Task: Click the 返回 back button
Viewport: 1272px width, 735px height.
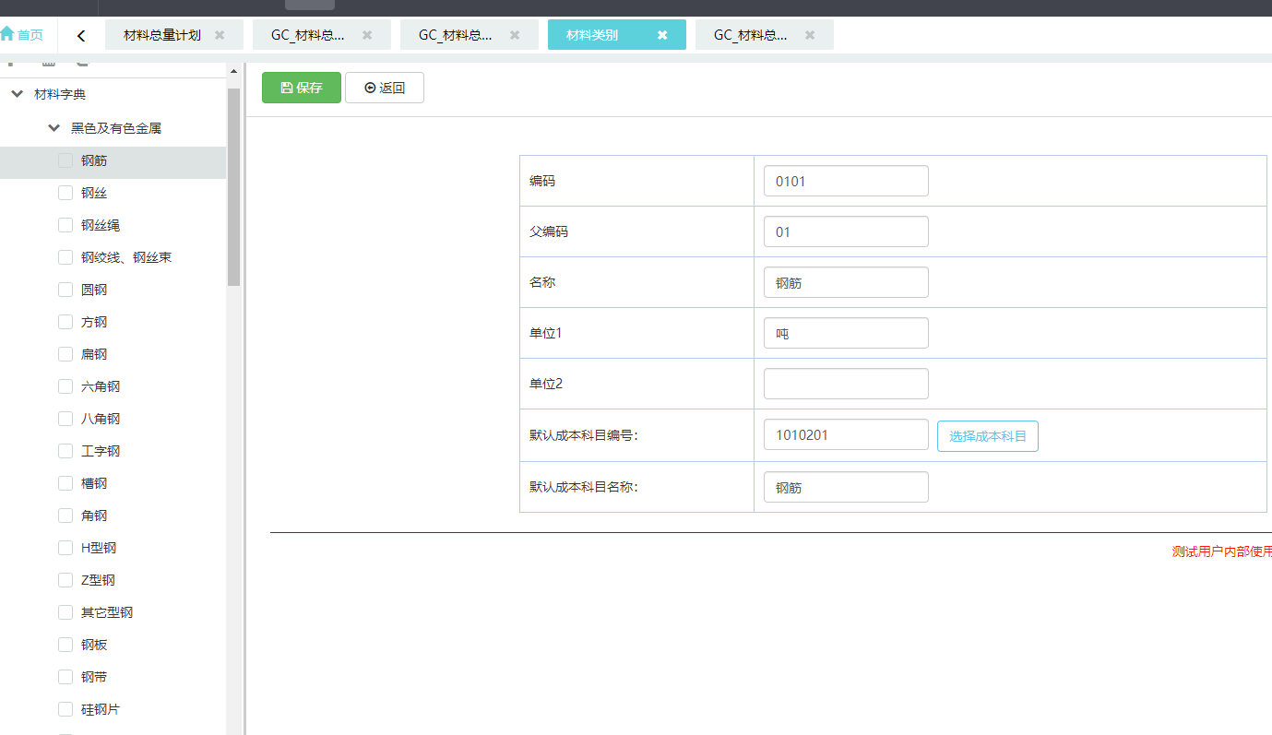Action: (385, 88)
